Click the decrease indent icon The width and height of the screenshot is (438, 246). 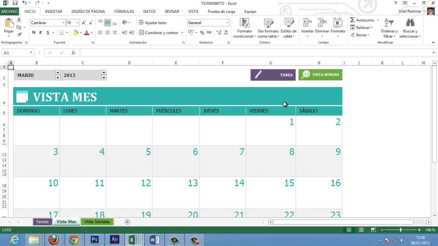coord(125,32)
